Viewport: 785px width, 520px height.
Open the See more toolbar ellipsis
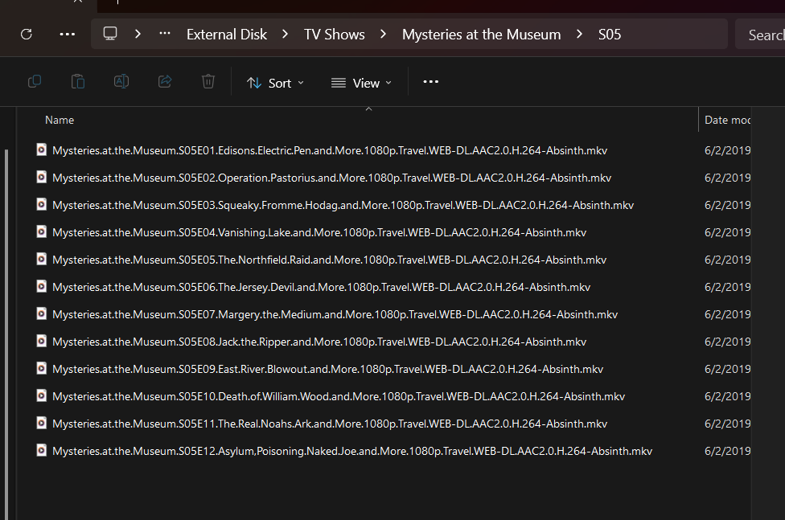430,82
